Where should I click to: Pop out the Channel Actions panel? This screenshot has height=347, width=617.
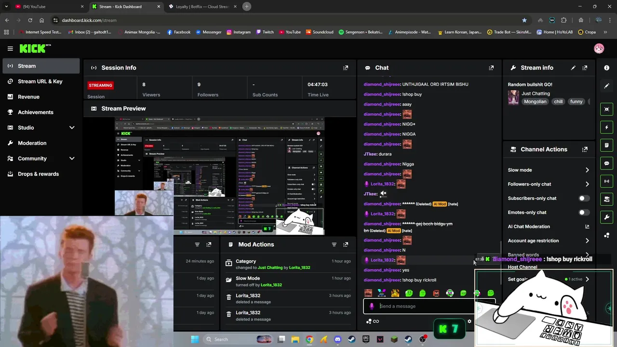pyautogui.click(x=585, y=149)
